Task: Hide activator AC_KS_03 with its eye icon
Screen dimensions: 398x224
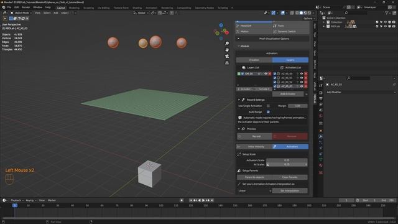Action: 302,86
